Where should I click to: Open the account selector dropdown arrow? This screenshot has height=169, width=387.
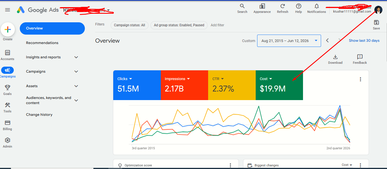(108, 10)
